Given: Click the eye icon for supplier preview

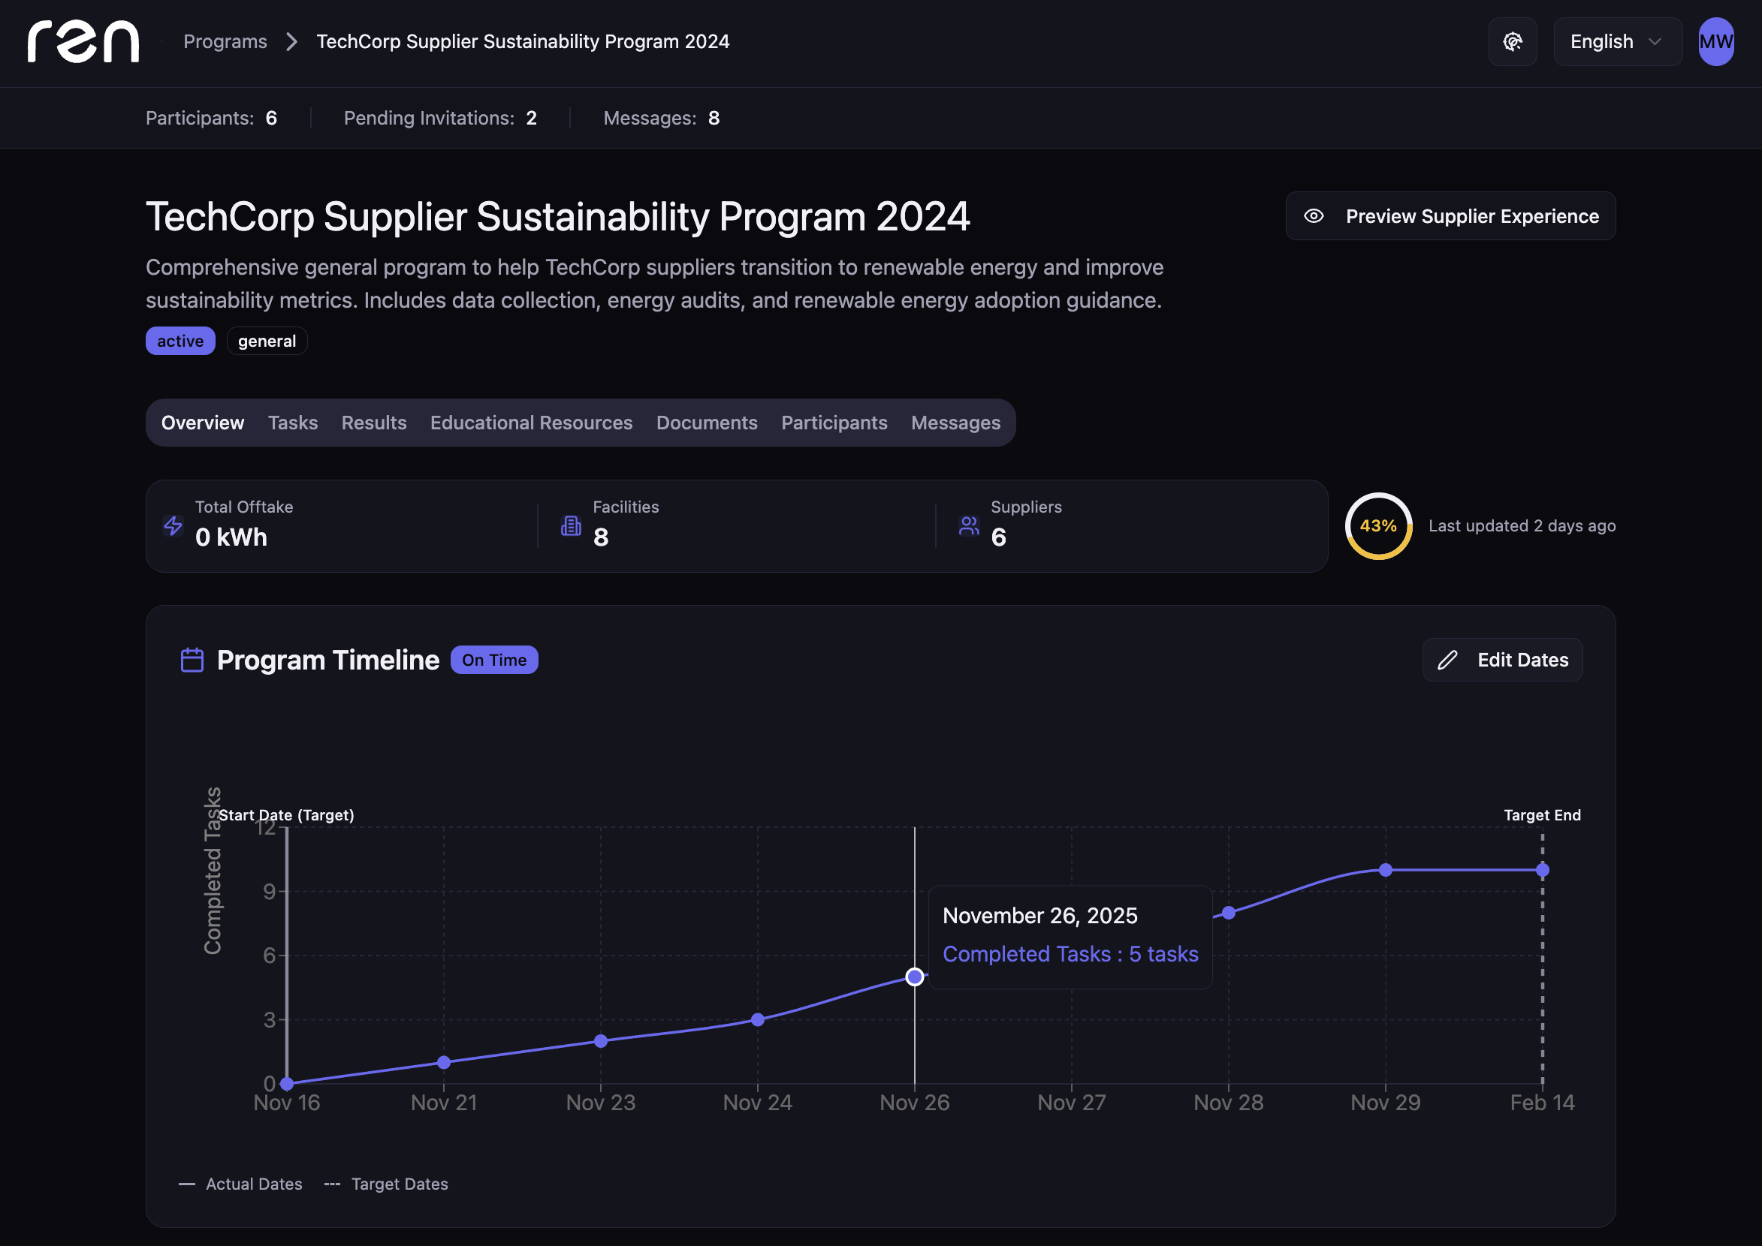Looking at the screenshot, I should [1314, 216].
